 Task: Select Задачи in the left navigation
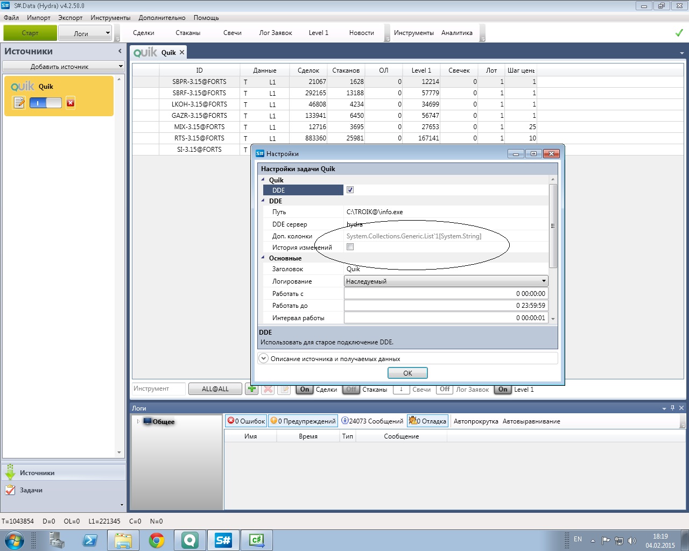(64, 490)
